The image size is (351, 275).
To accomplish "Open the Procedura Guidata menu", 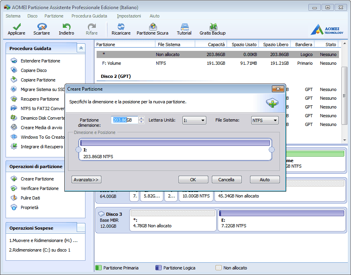I will [x=89, y=16].
